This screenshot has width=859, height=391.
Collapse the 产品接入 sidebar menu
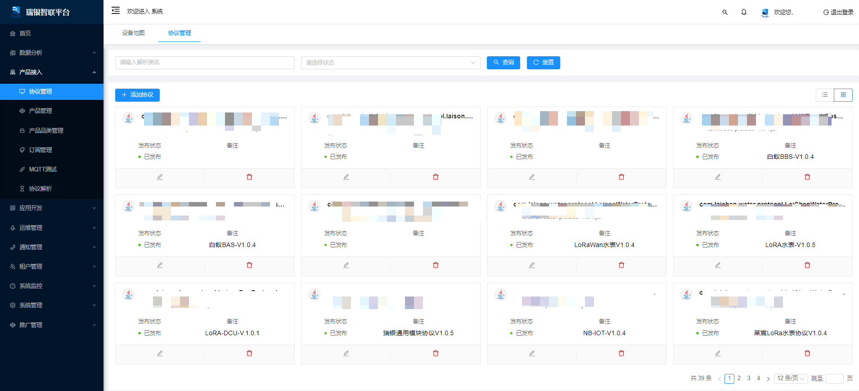coord(52,72)
